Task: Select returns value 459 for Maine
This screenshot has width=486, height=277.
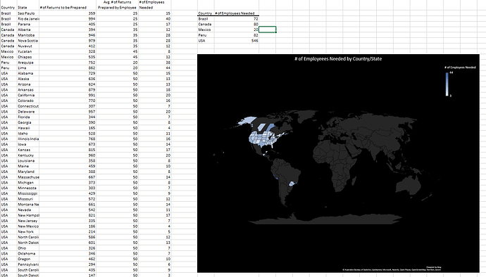Action: coord(92,166)
